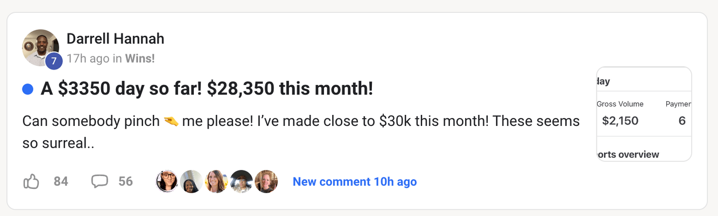Open Darrell Hannah's profile avatar

click(39, 47)
